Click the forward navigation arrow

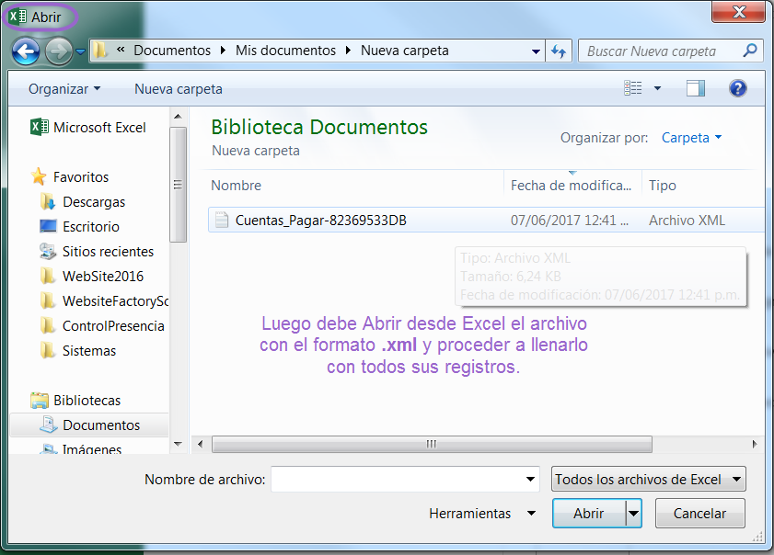pos(57,51)
